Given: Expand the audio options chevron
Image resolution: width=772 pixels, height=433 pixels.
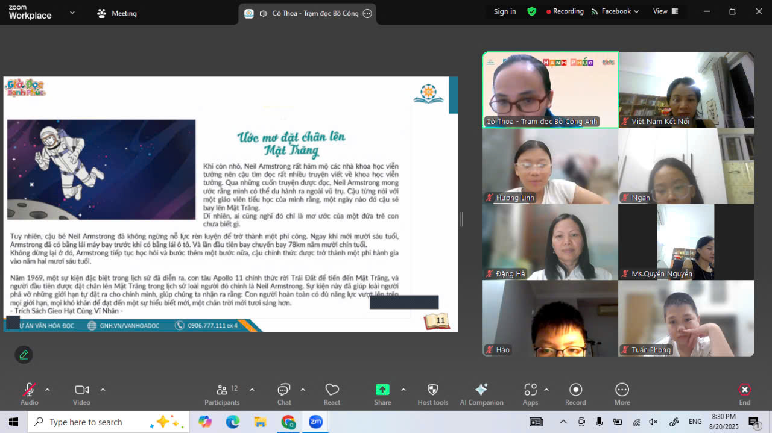Looking at the screenshot, I should tap(48, 390).
